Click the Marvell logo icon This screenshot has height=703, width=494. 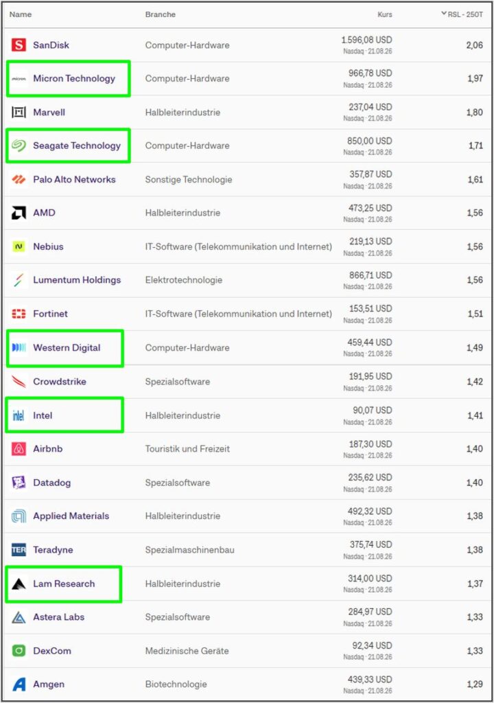pyautogui.click(x=19, y=112)
